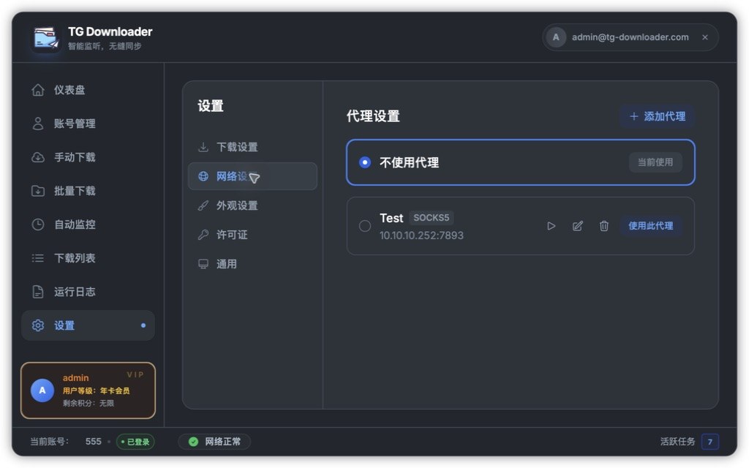Open 仪表盘 in the sidebar
The width and height of the screenshot is (749, 468).
[88, 90]
